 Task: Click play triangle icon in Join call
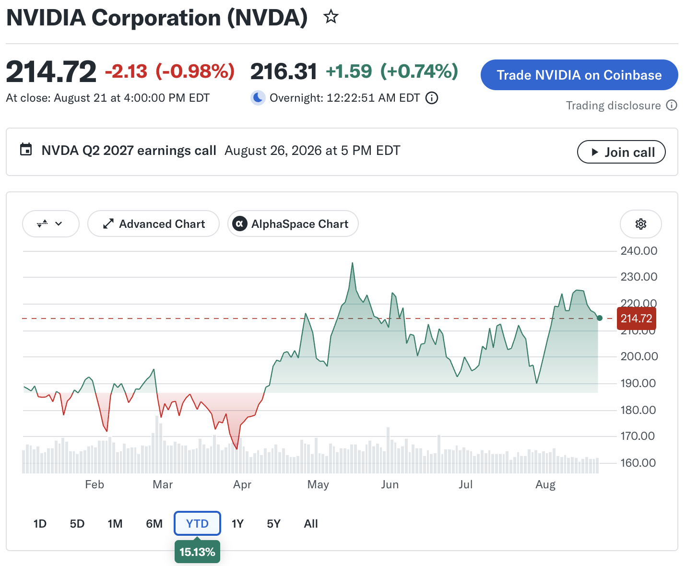[x=595, y=152]
